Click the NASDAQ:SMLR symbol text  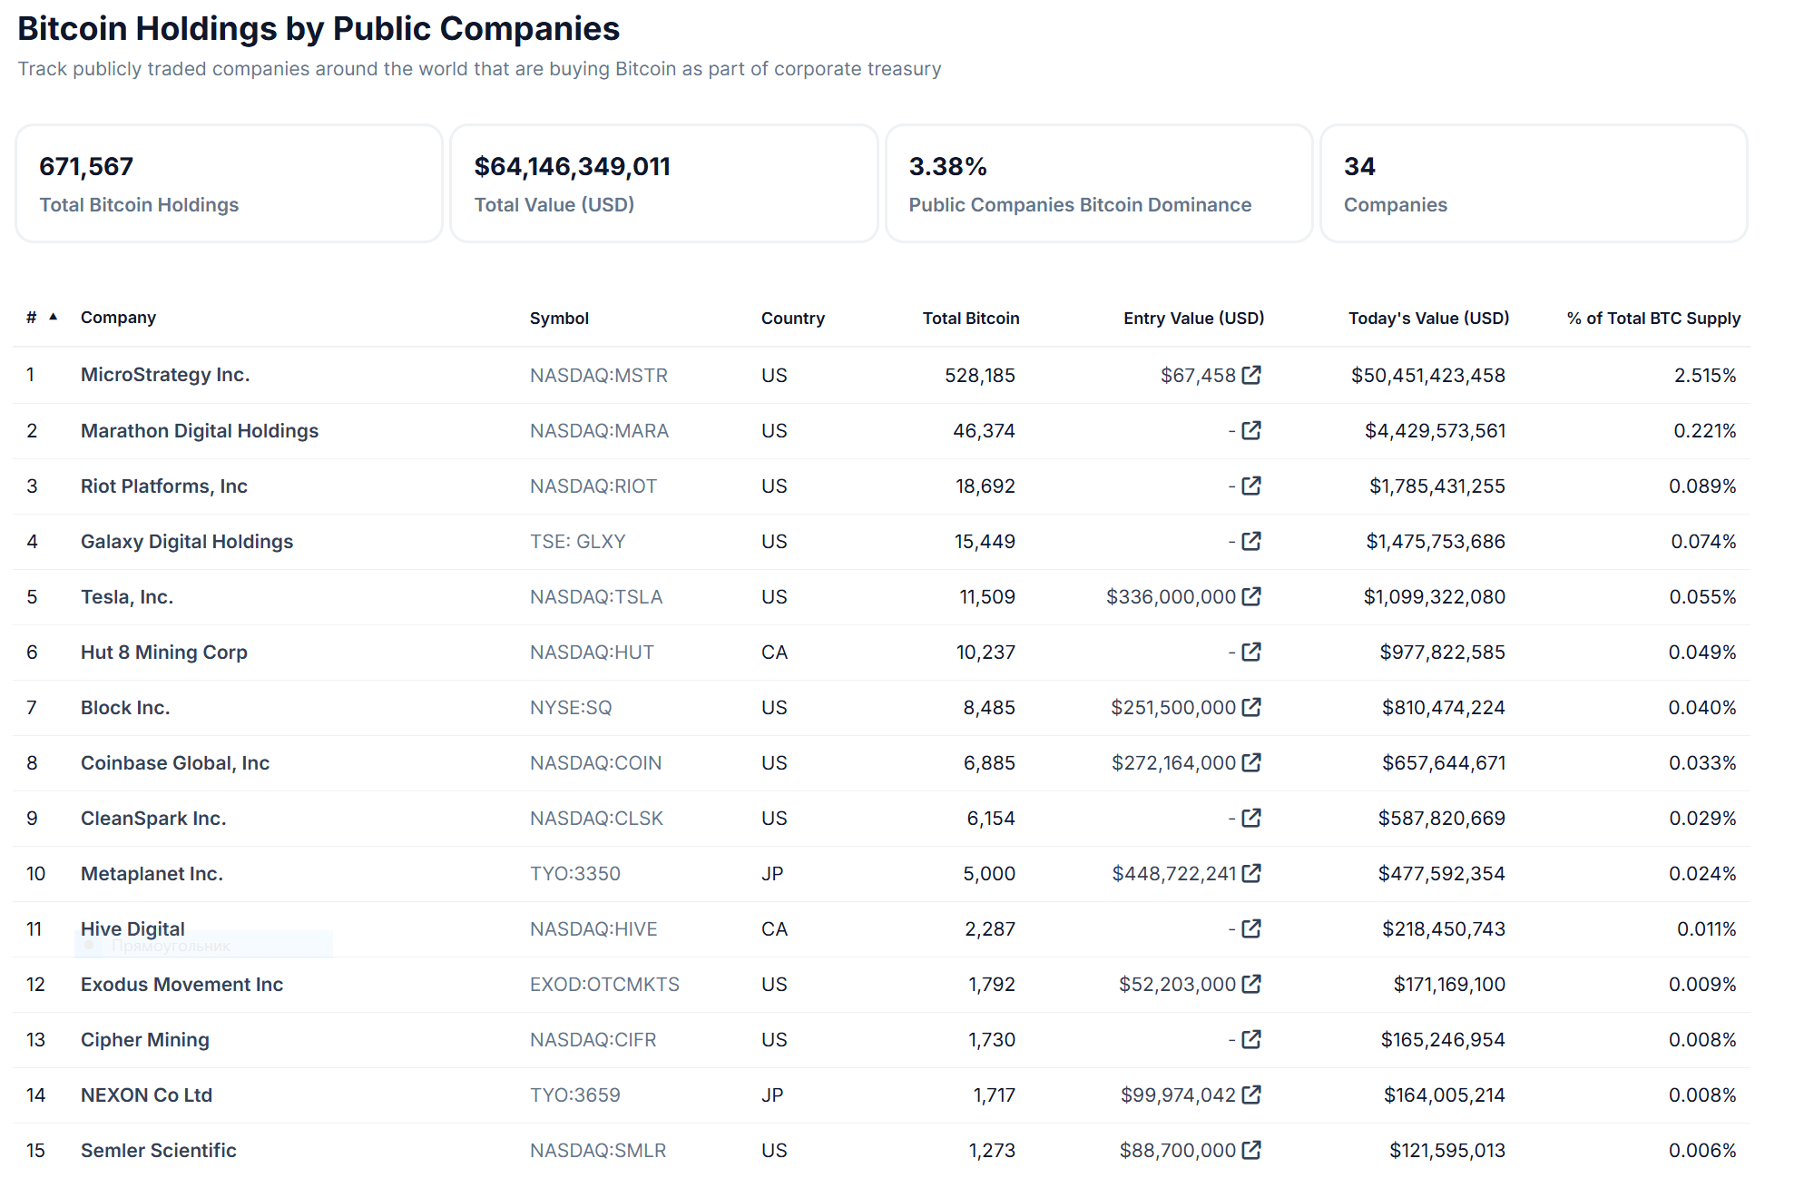598,1151
